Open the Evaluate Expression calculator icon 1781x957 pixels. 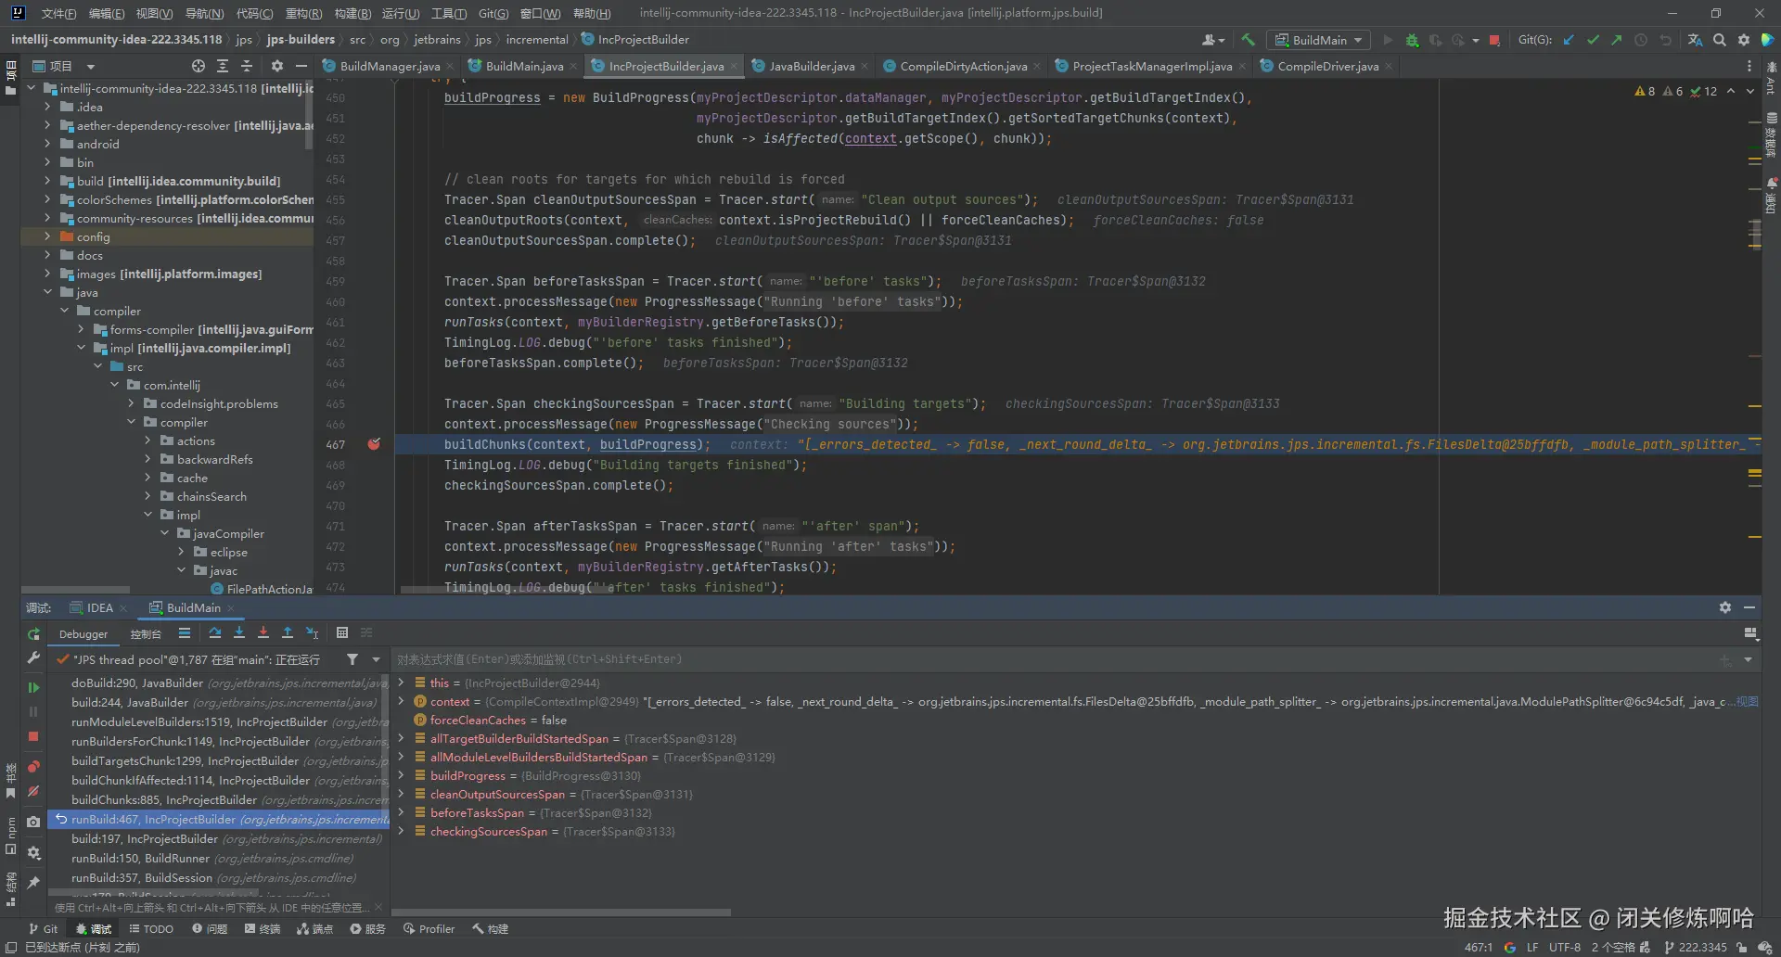342,632
